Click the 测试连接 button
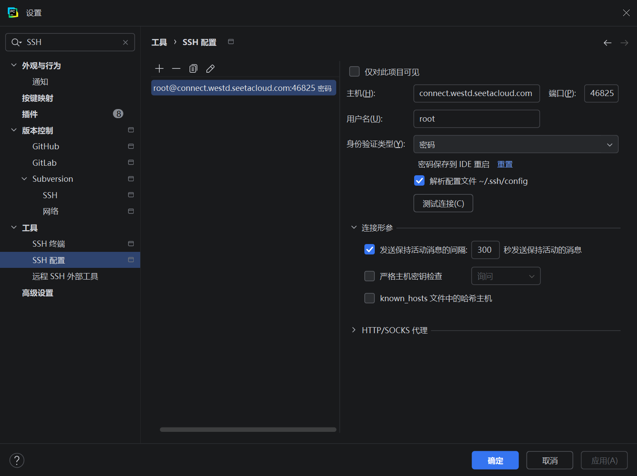 443,203
